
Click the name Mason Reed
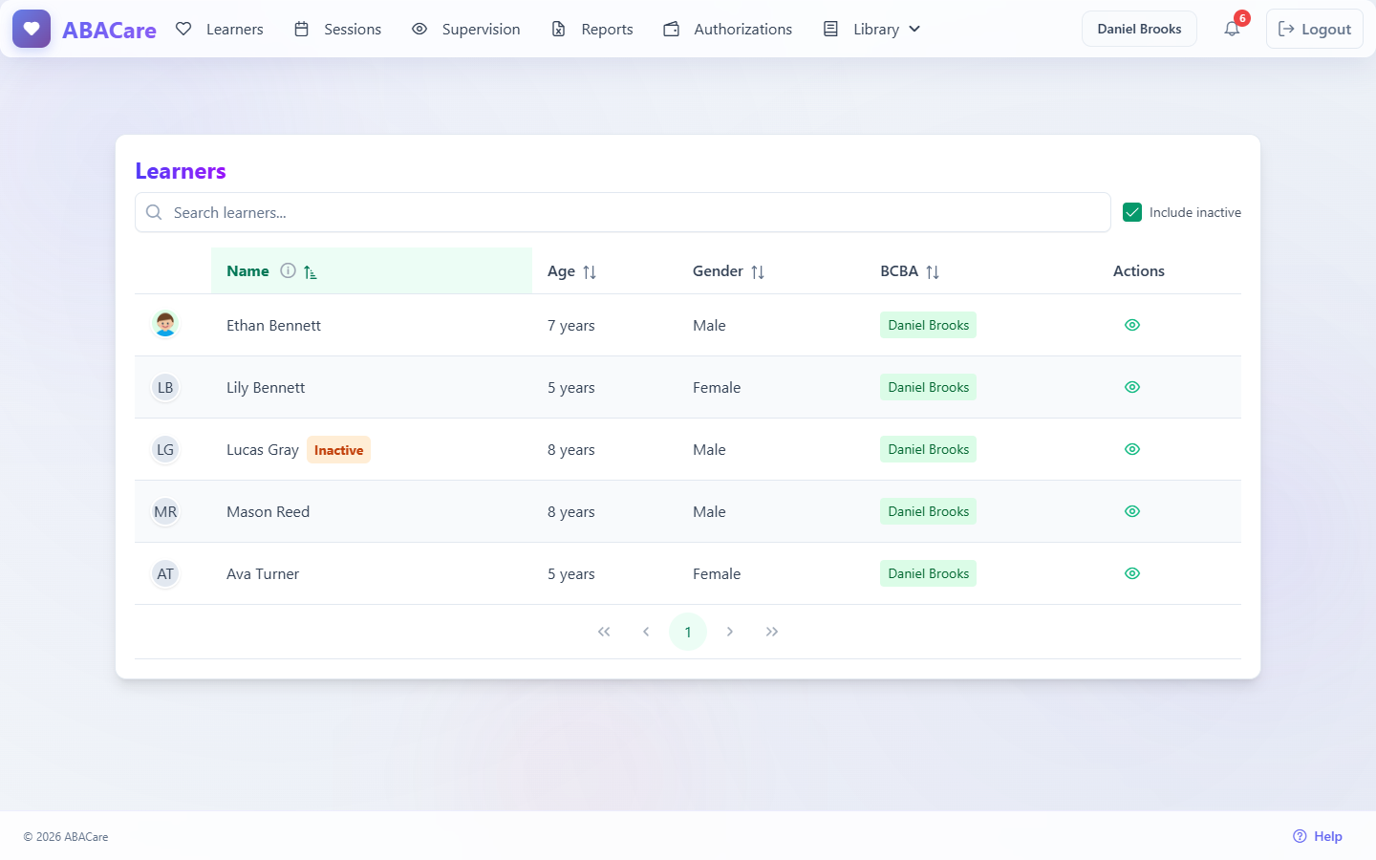(x=268, y=511)
